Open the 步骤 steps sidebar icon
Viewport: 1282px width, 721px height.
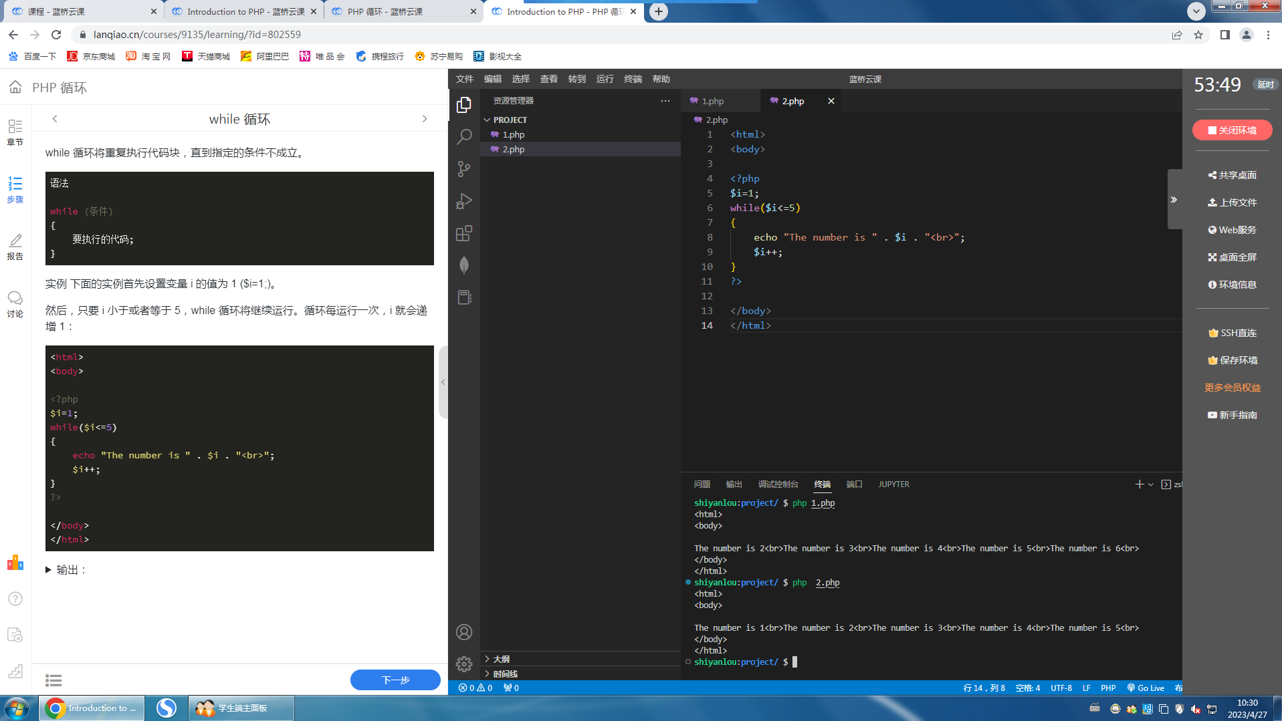pos(15,189)
